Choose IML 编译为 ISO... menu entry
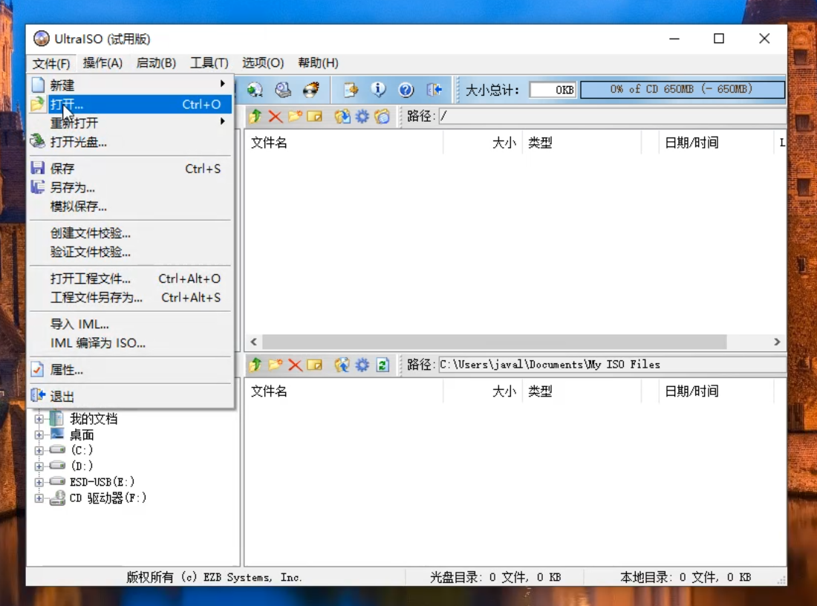Image resolution: width=817 pixels, height=606 pixels. [x=130, y=343]
